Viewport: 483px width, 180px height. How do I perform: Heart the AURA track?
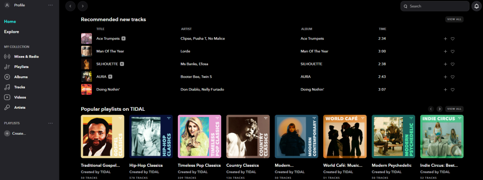click(452, 77)
